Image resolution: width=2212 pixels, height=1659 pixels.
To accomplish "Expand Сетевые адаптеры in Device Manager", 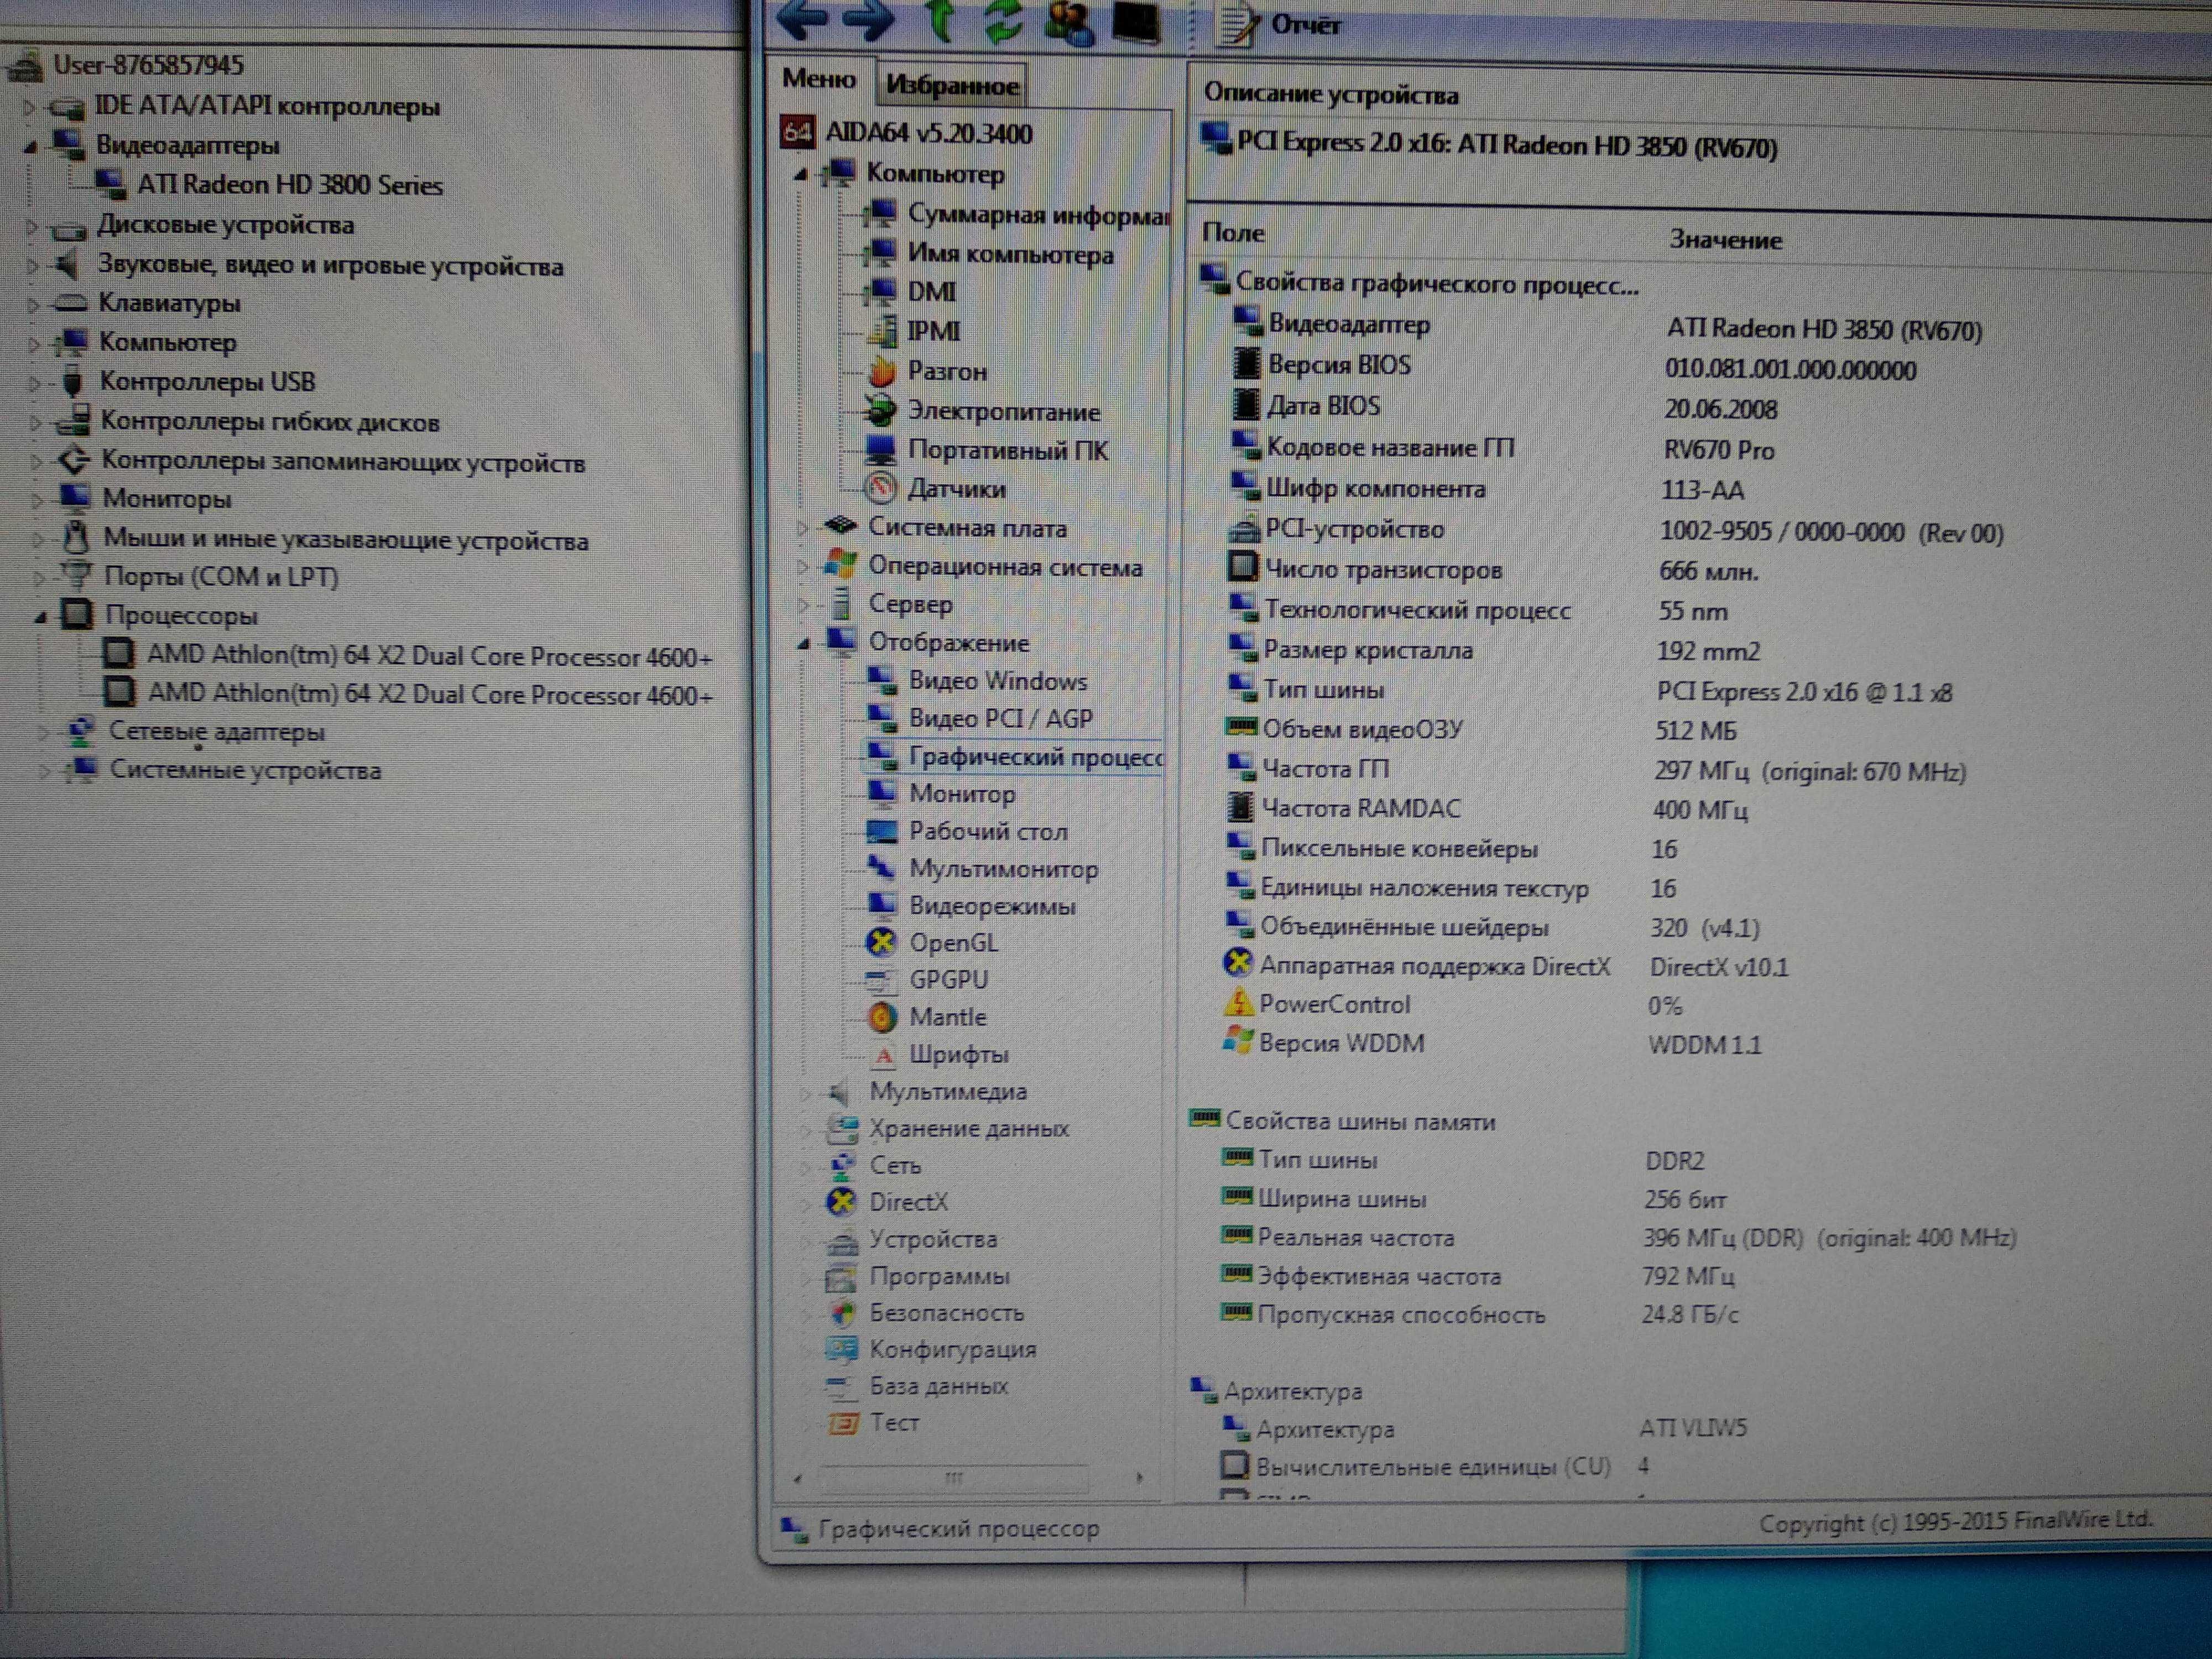I will coord(43,733).
